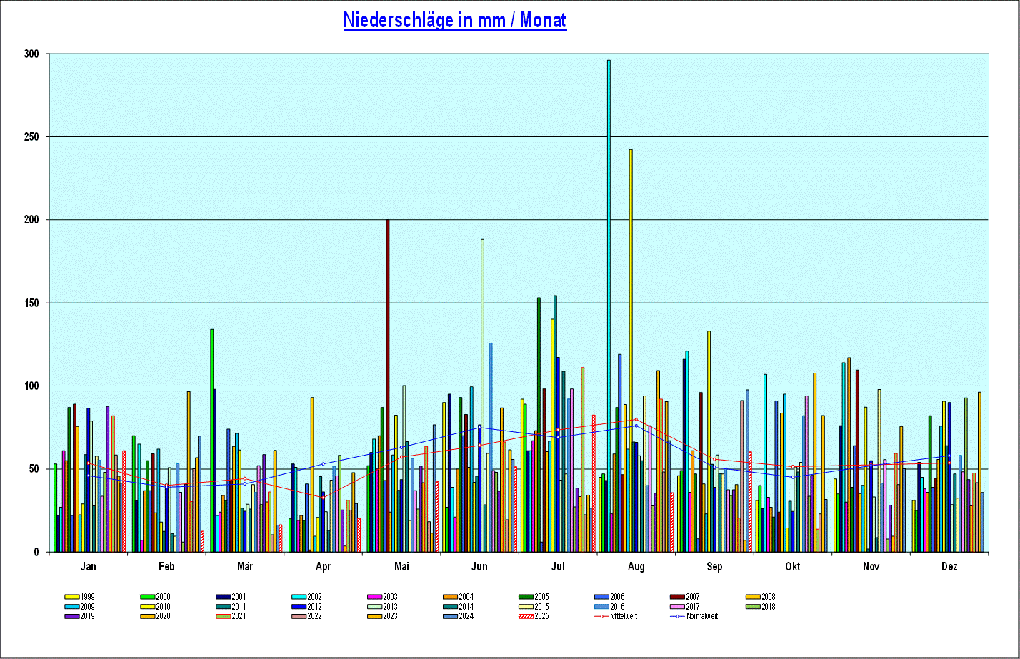Click the 2025 red hatched legend swatch
Screen dimensions: 1020x659
point(526,616)
